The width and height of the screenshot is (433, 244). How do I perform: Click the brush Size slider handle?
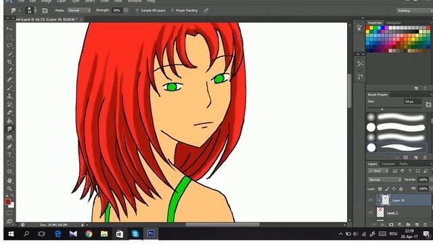pyautogui.click(x=382, y=110)
